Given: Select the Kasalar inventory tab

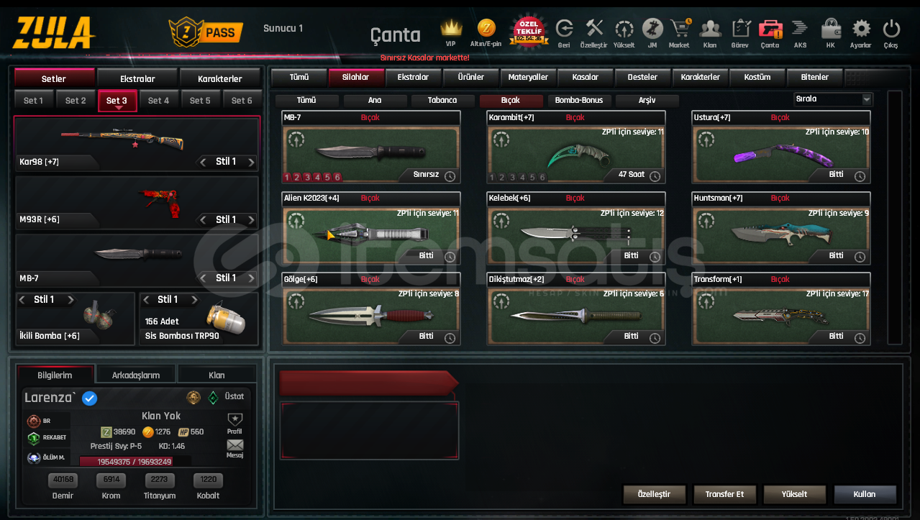Looking at the screenshot, I should 585,77.
